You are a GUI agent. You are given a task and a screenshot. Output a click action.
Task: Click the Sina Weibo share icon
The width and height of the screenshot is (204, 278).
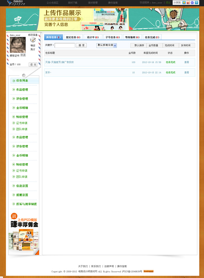188,3
